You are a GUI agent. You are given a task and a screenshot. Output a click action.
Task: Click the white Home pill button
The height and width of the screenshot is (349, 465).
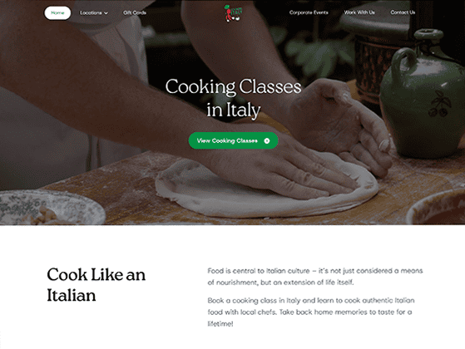pos(57,12)
